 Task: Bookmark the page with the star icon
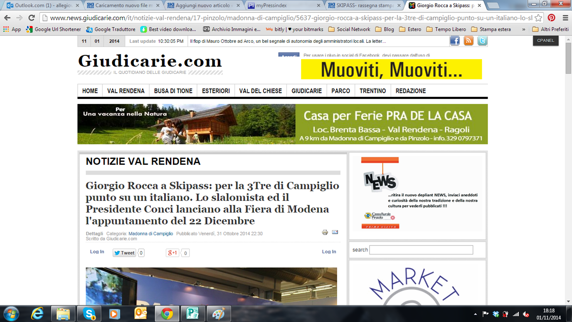coord(538,18)
